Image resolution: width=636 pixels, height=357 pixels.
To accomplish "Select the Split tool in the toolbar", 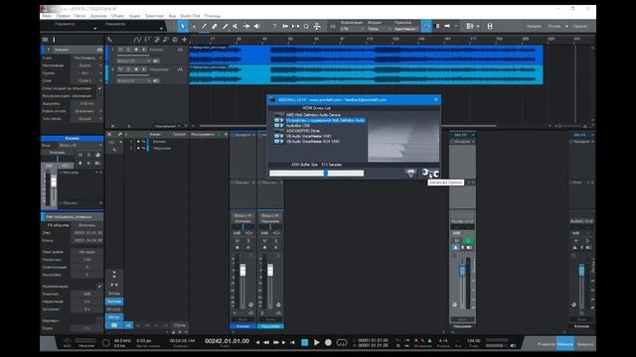I will tap(204, 27).
